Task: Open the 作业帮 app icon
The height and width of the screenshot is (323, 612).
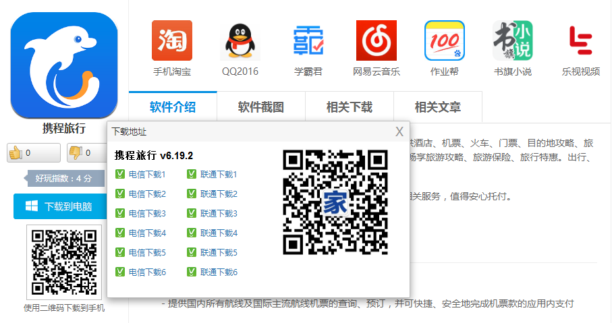Action: coord(445,40)
